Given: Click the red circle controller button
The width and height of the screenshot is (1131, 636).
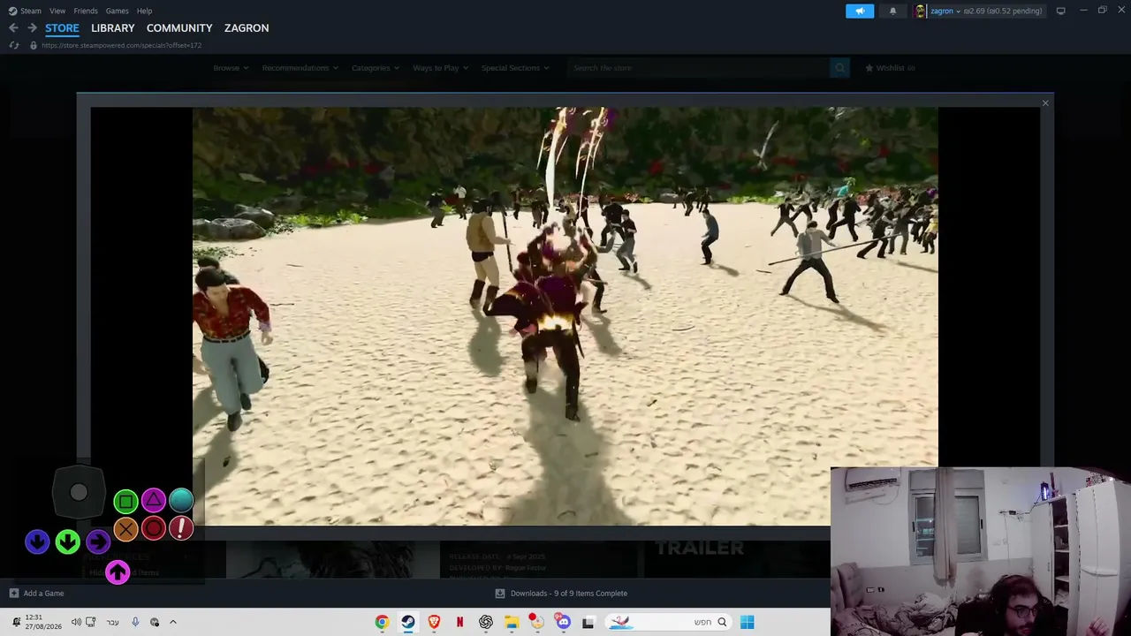Looking at the screenshot, I should point(154,529).
